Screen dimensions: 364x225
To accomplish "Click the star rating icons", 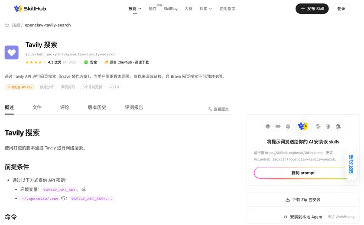I will (x=36, y=62).
